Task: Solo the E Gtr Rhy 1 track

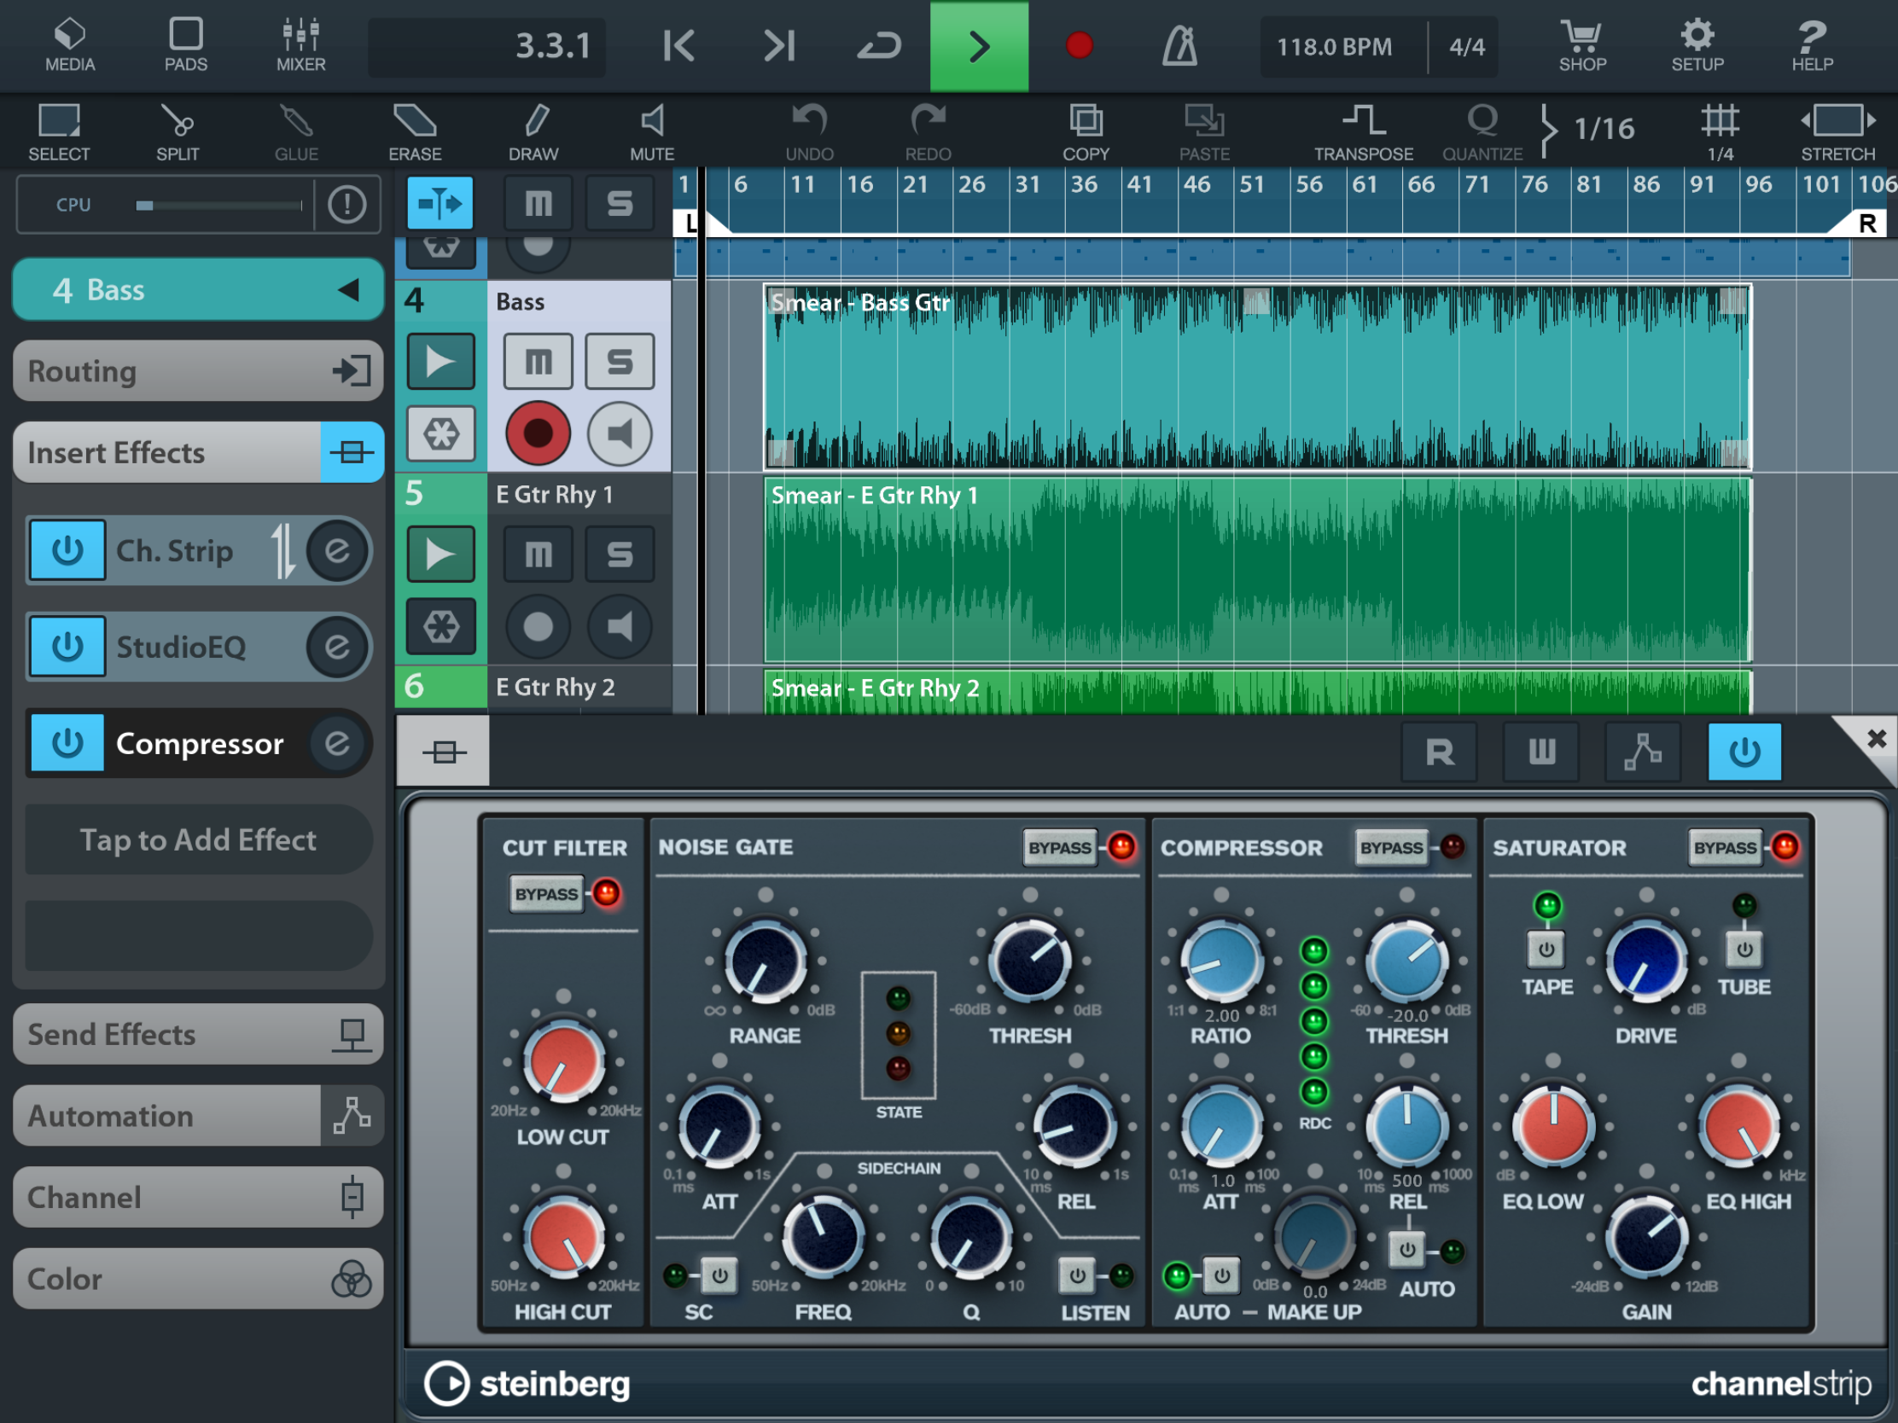Action: tap(620, 555)
